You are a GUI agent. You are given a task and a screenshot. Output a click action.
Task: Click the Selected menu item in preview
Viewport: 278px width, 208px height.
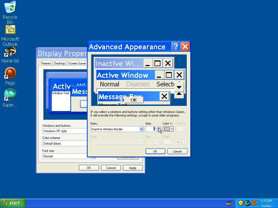pos(166,84)
